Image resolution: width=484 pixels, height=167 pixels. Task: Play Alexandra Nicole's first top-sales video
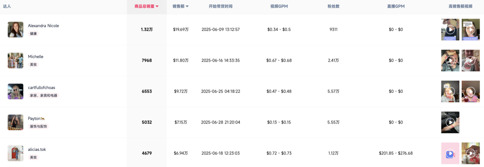click(x=450, y=29)
